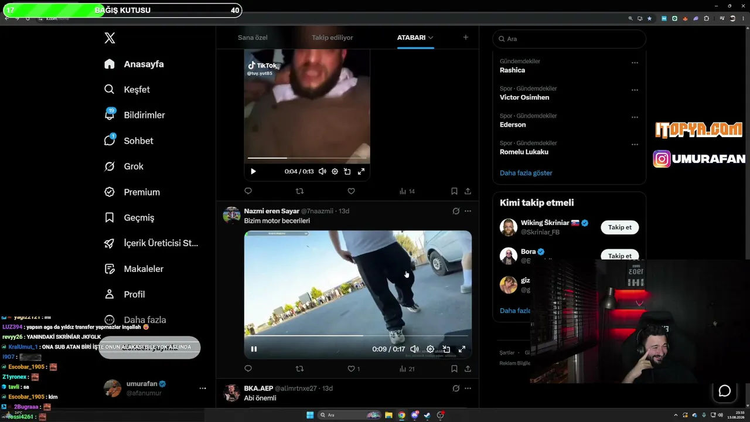View analytics showing 21 views
750x422 pixels.
tap(407, 369)
